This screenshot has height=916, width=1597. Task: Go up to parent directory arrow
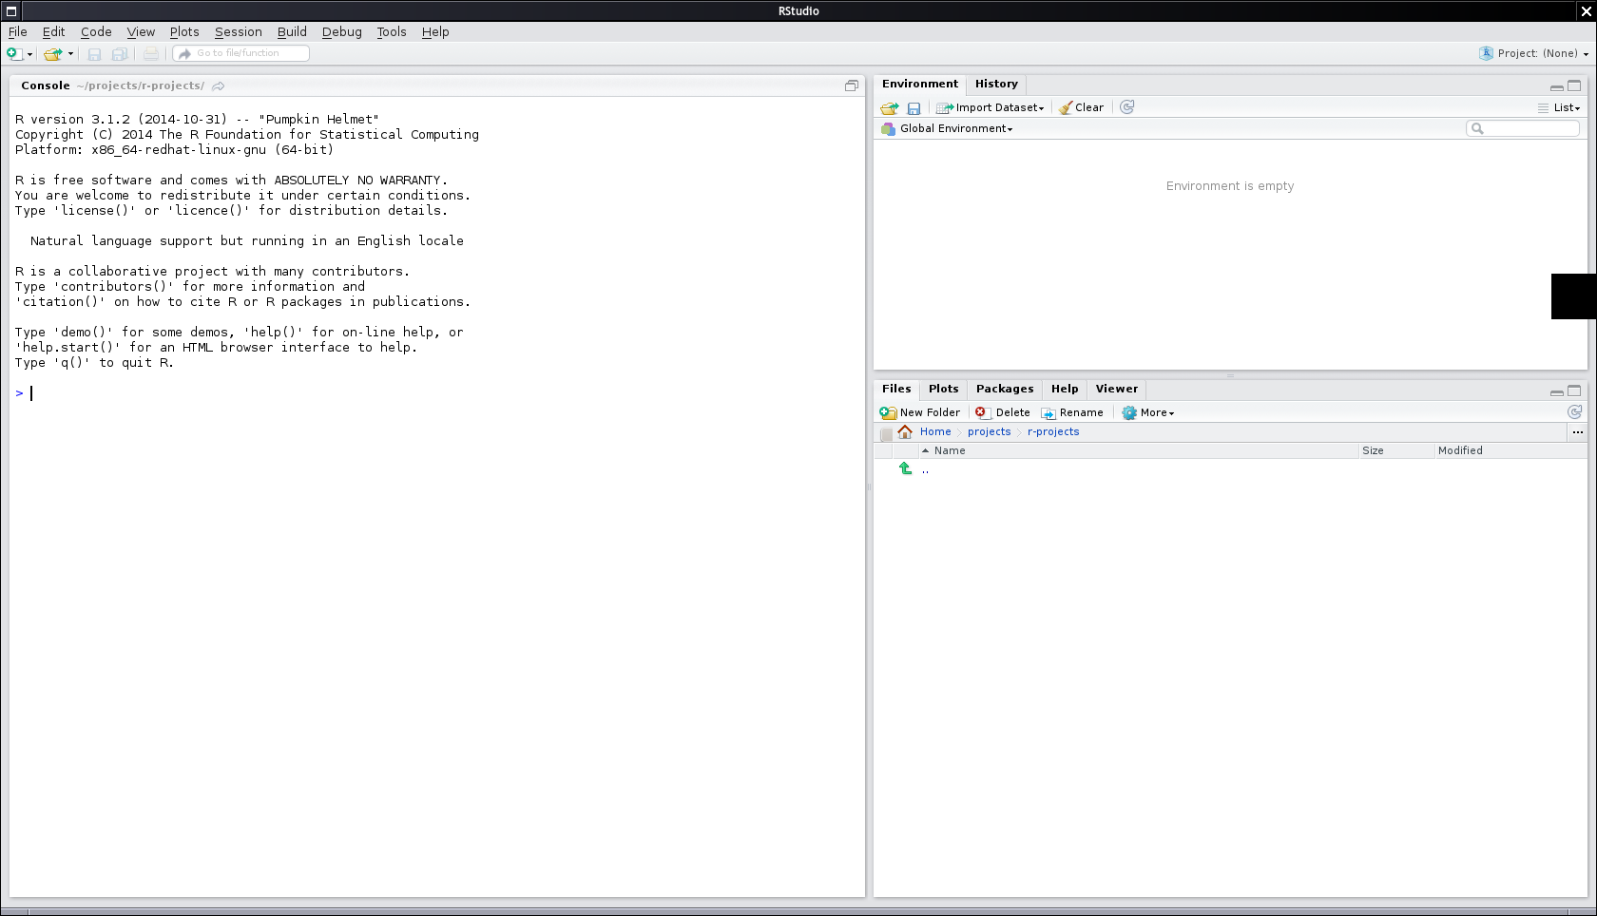click(x=905, y=468)
